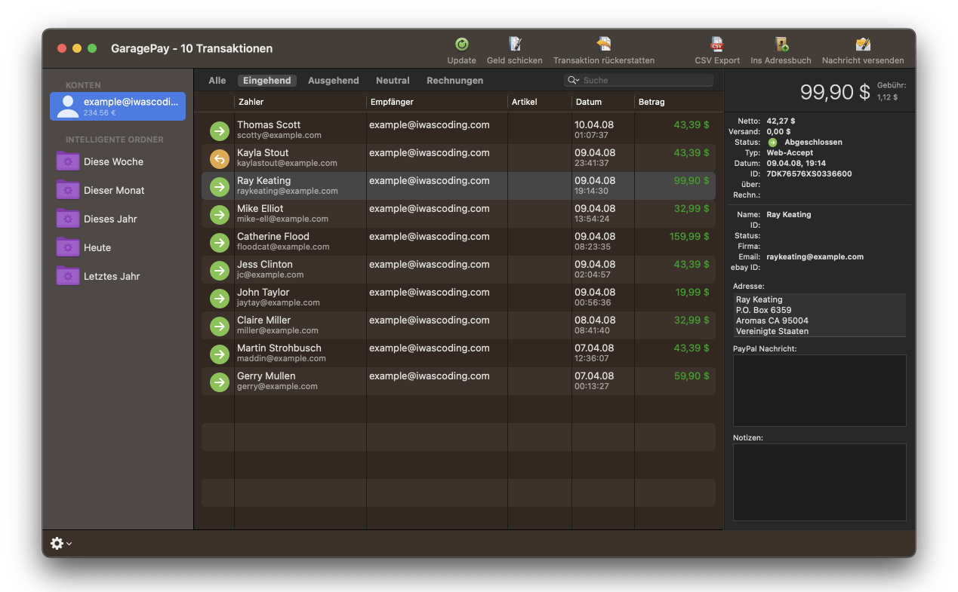Viewport: 958px width, 592px height.
Task: Open the Letztes Jahr smart folder
Action: [x=112, y=276]
